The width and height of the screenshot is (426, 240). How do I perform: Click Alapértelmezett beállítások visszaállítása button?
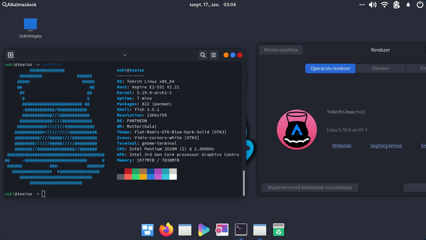click(310, 187)
